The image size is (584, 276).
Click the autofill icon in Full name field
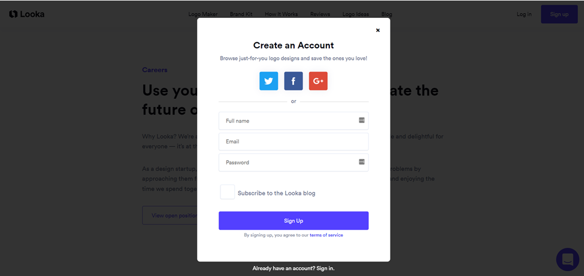pos(362,120)
